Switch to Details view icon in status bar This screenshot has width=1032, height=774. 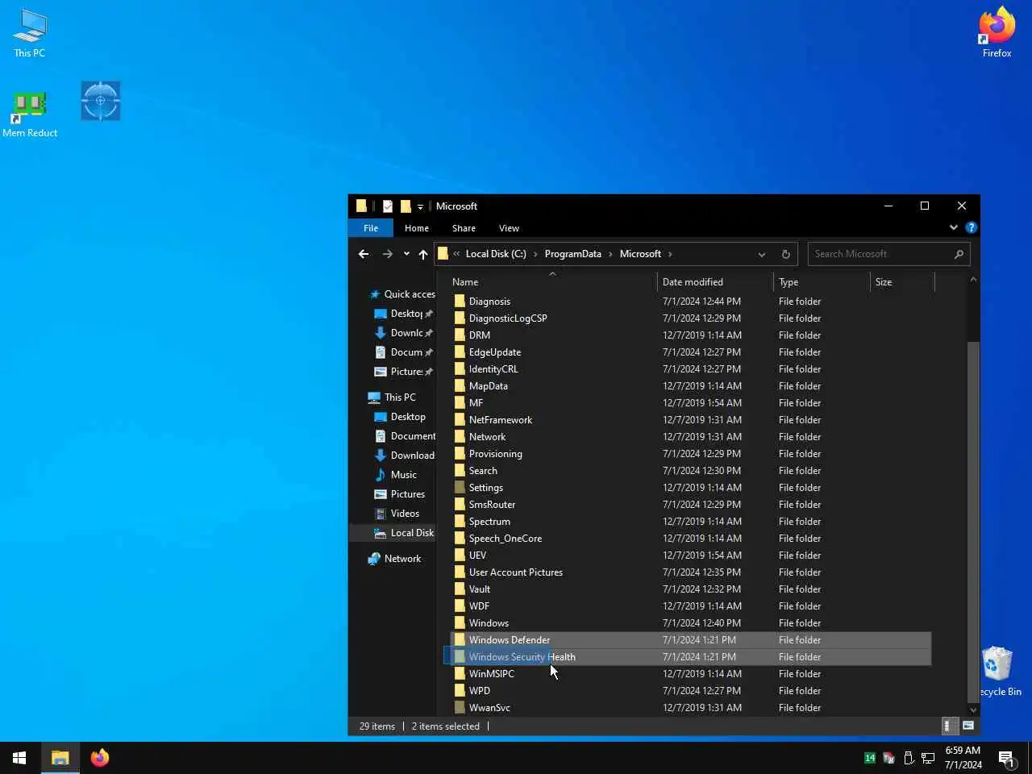tap(951, 726)
